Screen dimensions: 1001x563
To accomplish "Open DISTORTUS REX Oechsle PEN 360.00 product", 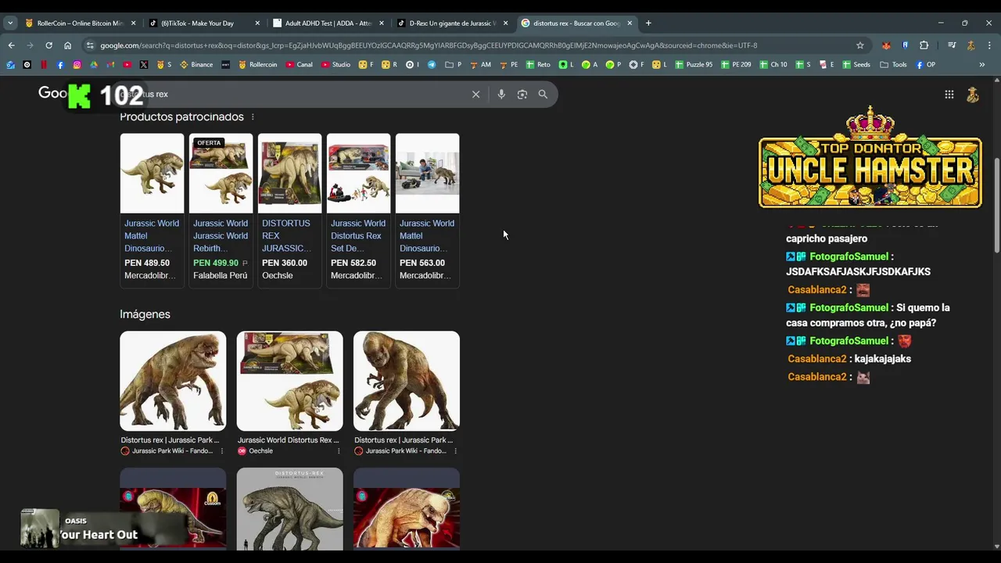I will (289, 210).
